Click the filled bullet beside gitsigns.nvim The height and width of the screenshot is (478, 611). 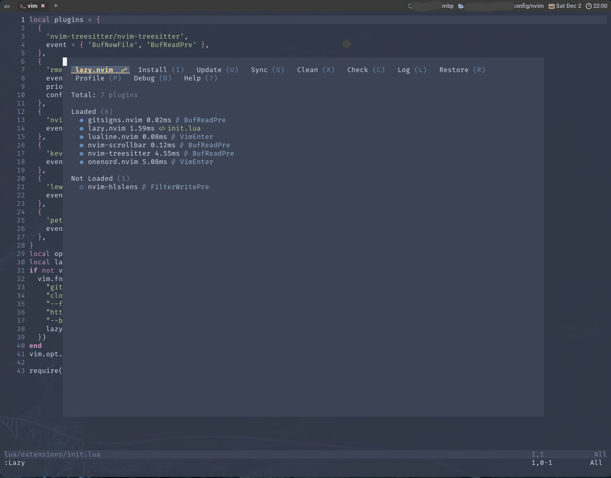pos(82,120)
